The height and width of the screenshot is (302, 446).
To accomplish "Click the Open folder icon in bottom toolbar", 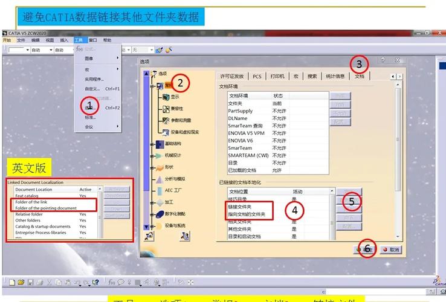I will pyautogui.click(x=21, y=282).
